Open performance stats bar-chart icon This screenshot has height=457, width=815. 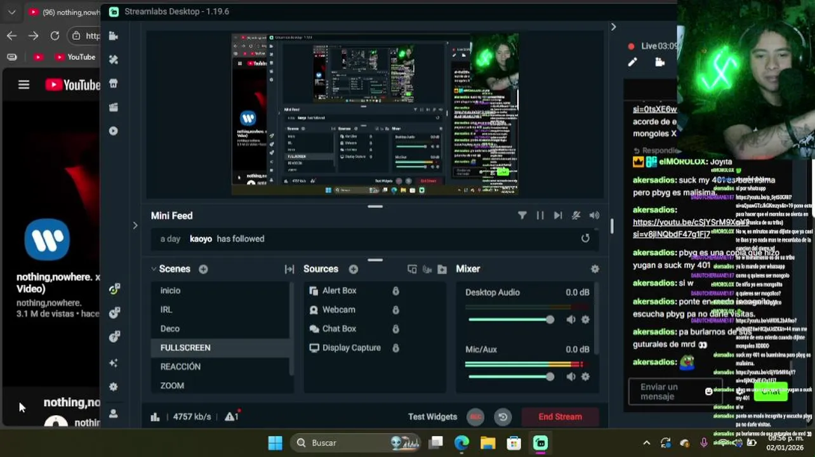click(155, 417)
